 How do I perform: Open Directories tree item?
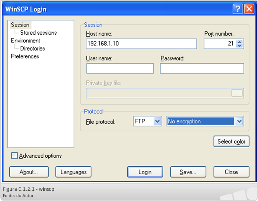[33, 49]
